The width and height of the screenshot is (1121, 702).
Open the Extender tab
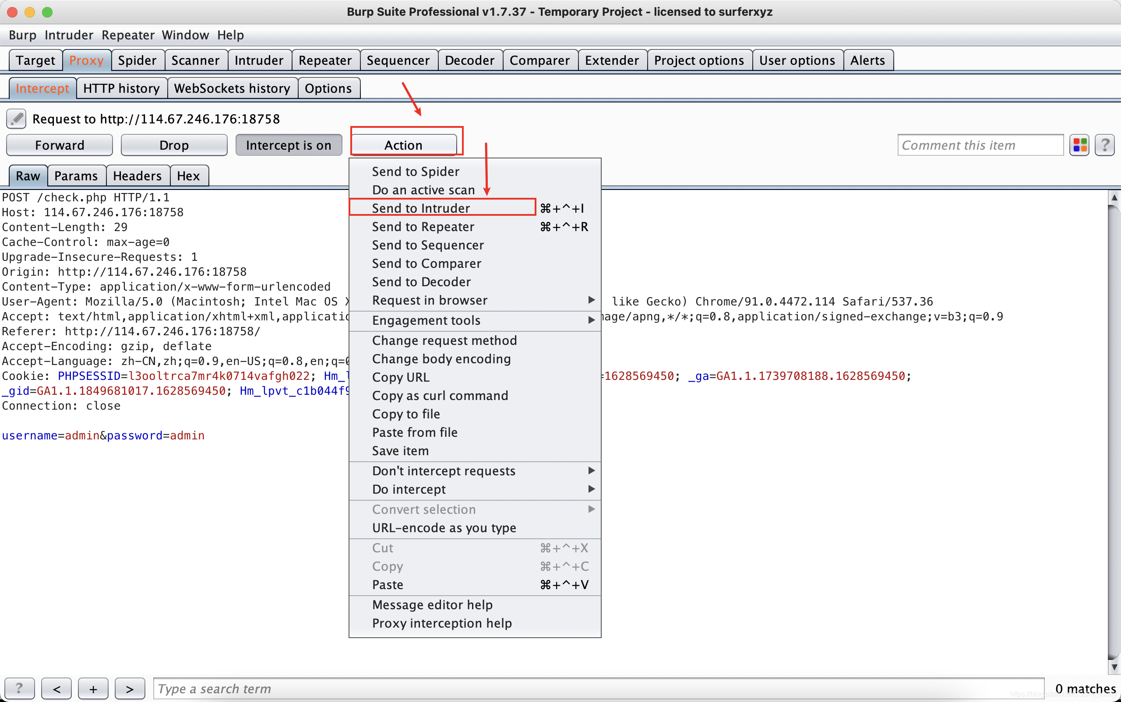(x=612, y=60)
